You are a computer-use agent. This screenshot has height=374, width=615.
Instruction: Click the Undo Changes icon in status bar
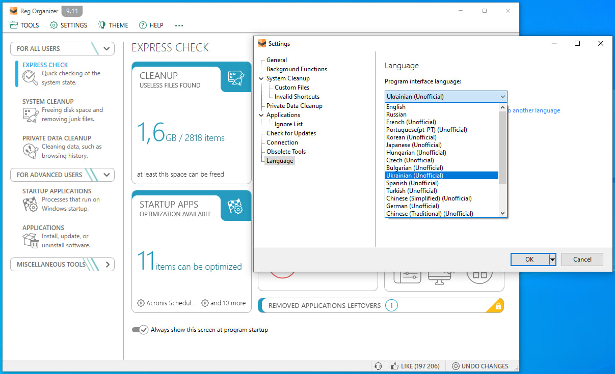[x=455, y=366]
